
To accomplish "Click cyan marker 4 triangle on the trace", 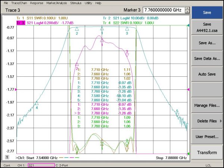I will 37,103.
